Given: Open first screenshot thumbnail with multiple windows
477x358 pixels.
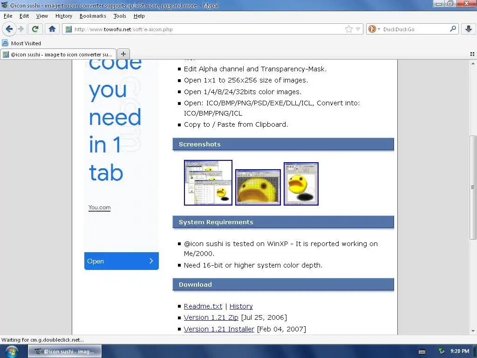Looking at the screenshot, I should coord(208,183).
